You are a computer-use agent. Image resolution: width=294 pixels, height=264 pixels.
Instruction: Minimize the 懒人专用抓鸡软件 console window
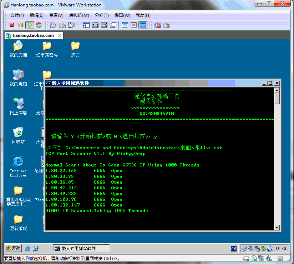coord(264,83)
